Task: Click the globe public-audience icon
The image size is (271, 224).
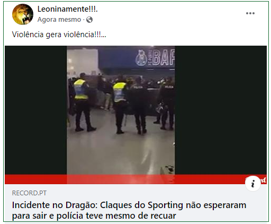Action: click(89, 20)
